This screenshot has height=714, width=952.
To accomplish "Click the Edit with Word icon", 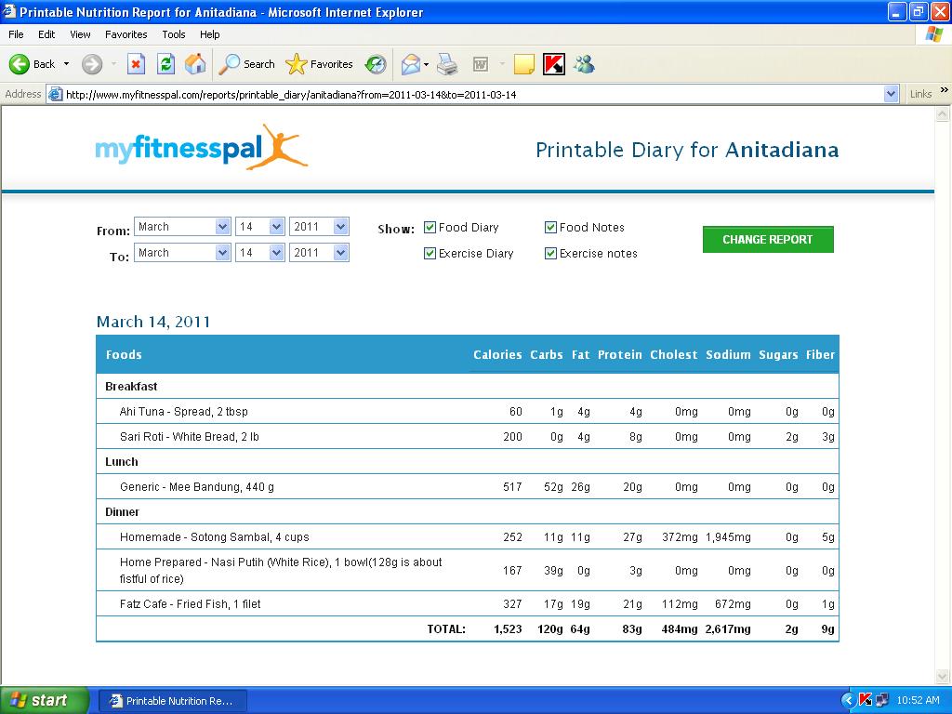I will coord(481,64).
